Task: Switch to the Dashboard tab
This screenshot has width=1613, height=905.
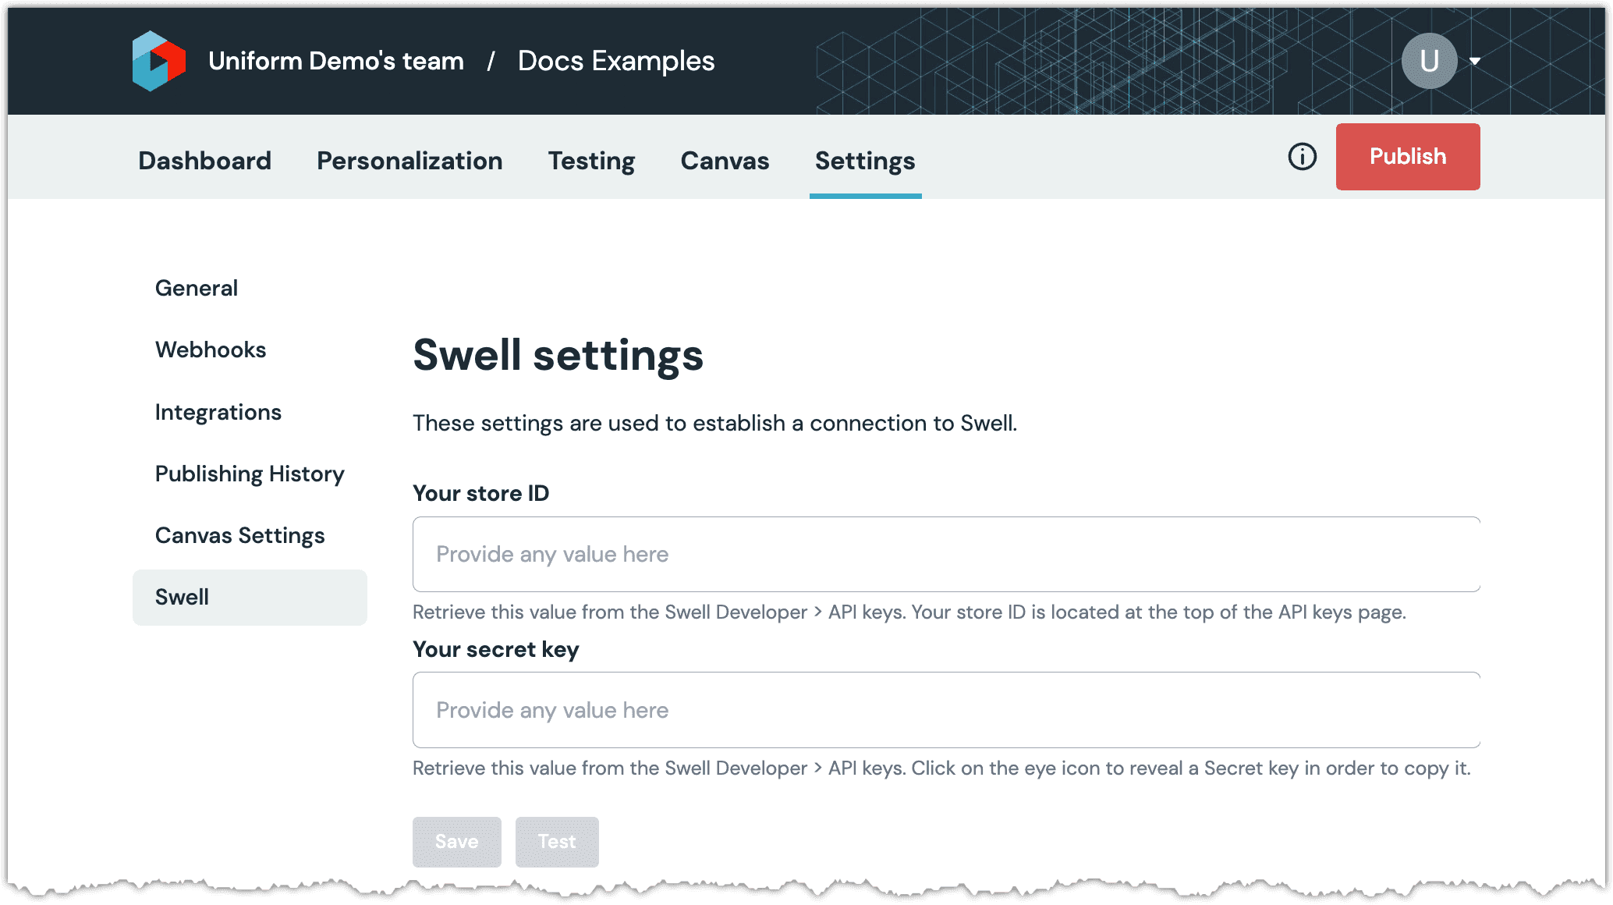Action: click(x=205, y=161)
